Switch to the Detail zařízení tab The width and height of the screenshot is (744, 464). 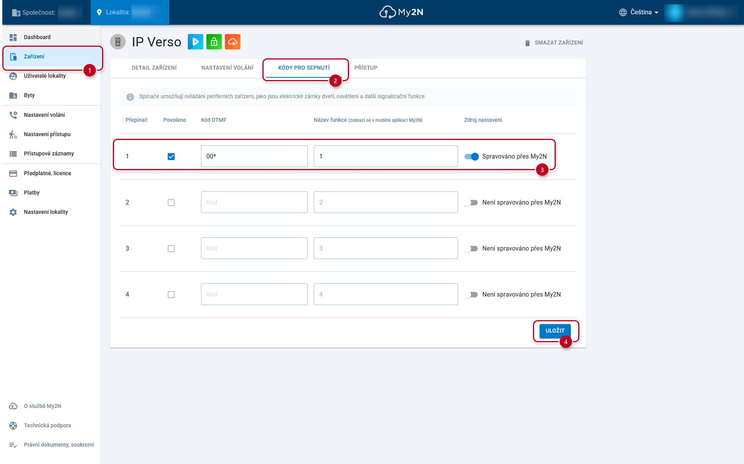point(154,68)
